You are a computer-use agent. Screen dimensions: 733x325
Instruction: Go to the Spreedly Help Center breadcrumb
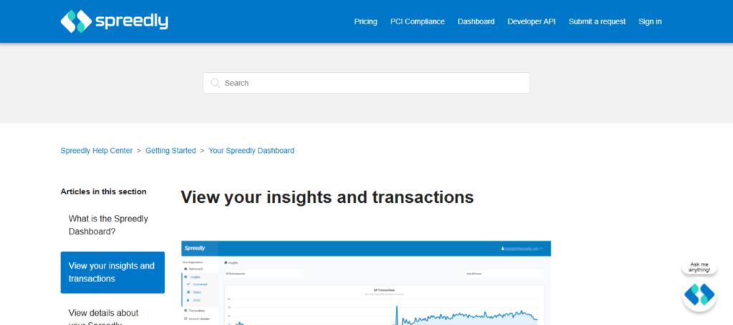97,151
